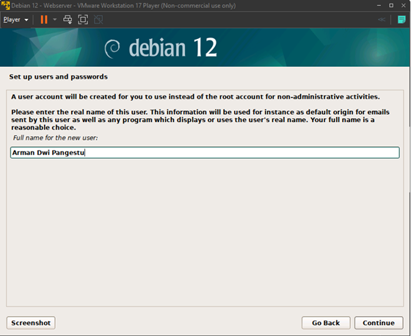This screenshot has height=336, width=411.
Task: Click text 'A user account will be created'
Action: pyautogui.click(x=195, y=96)
